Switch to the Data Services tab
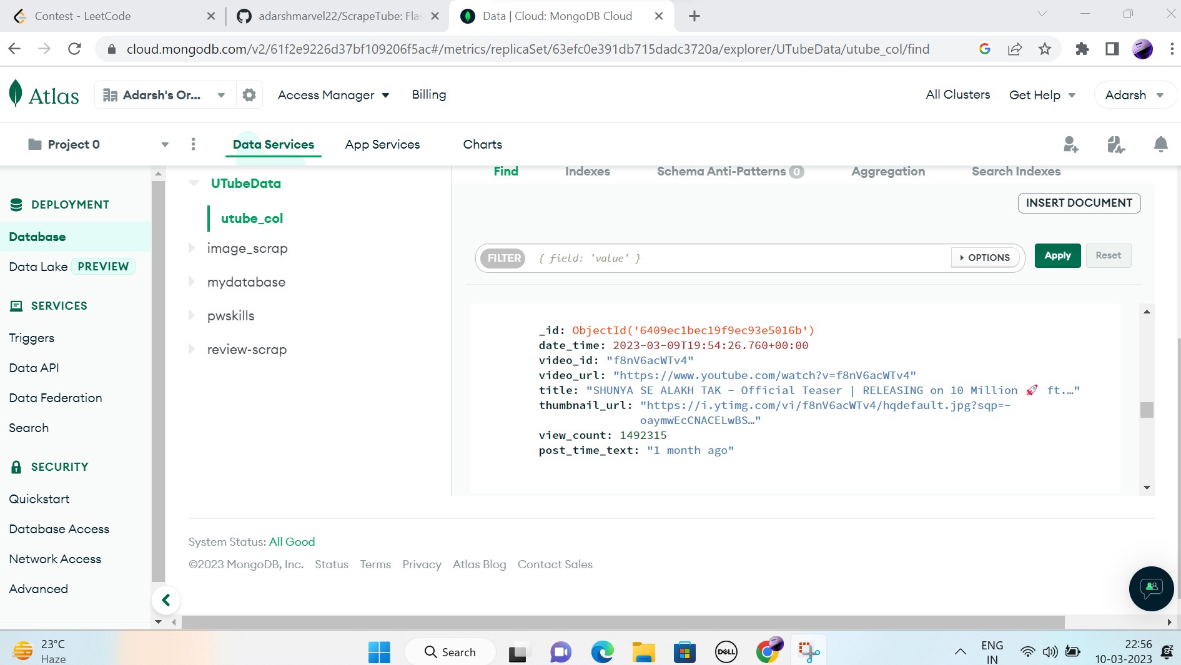 coord(273,144)
